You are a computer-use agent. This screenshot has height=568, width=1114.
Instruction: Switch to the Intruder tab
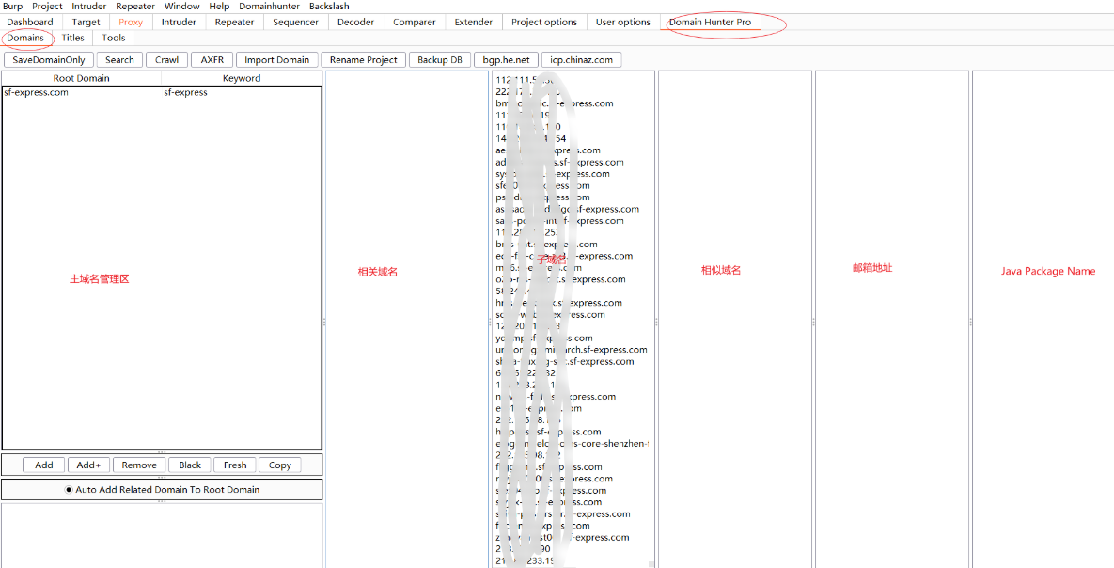[x=179, y=22]
